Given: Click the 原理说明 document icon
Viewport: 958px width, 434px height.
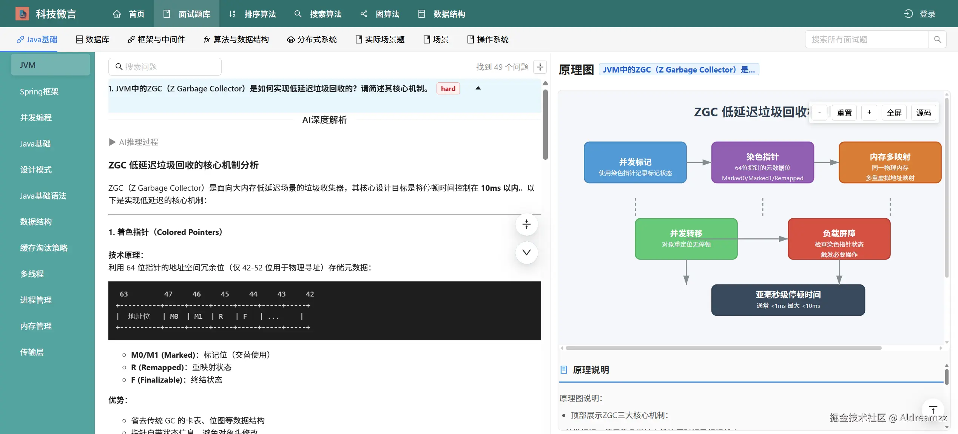Looking at the screenshot, I should (x=564, y=370).
